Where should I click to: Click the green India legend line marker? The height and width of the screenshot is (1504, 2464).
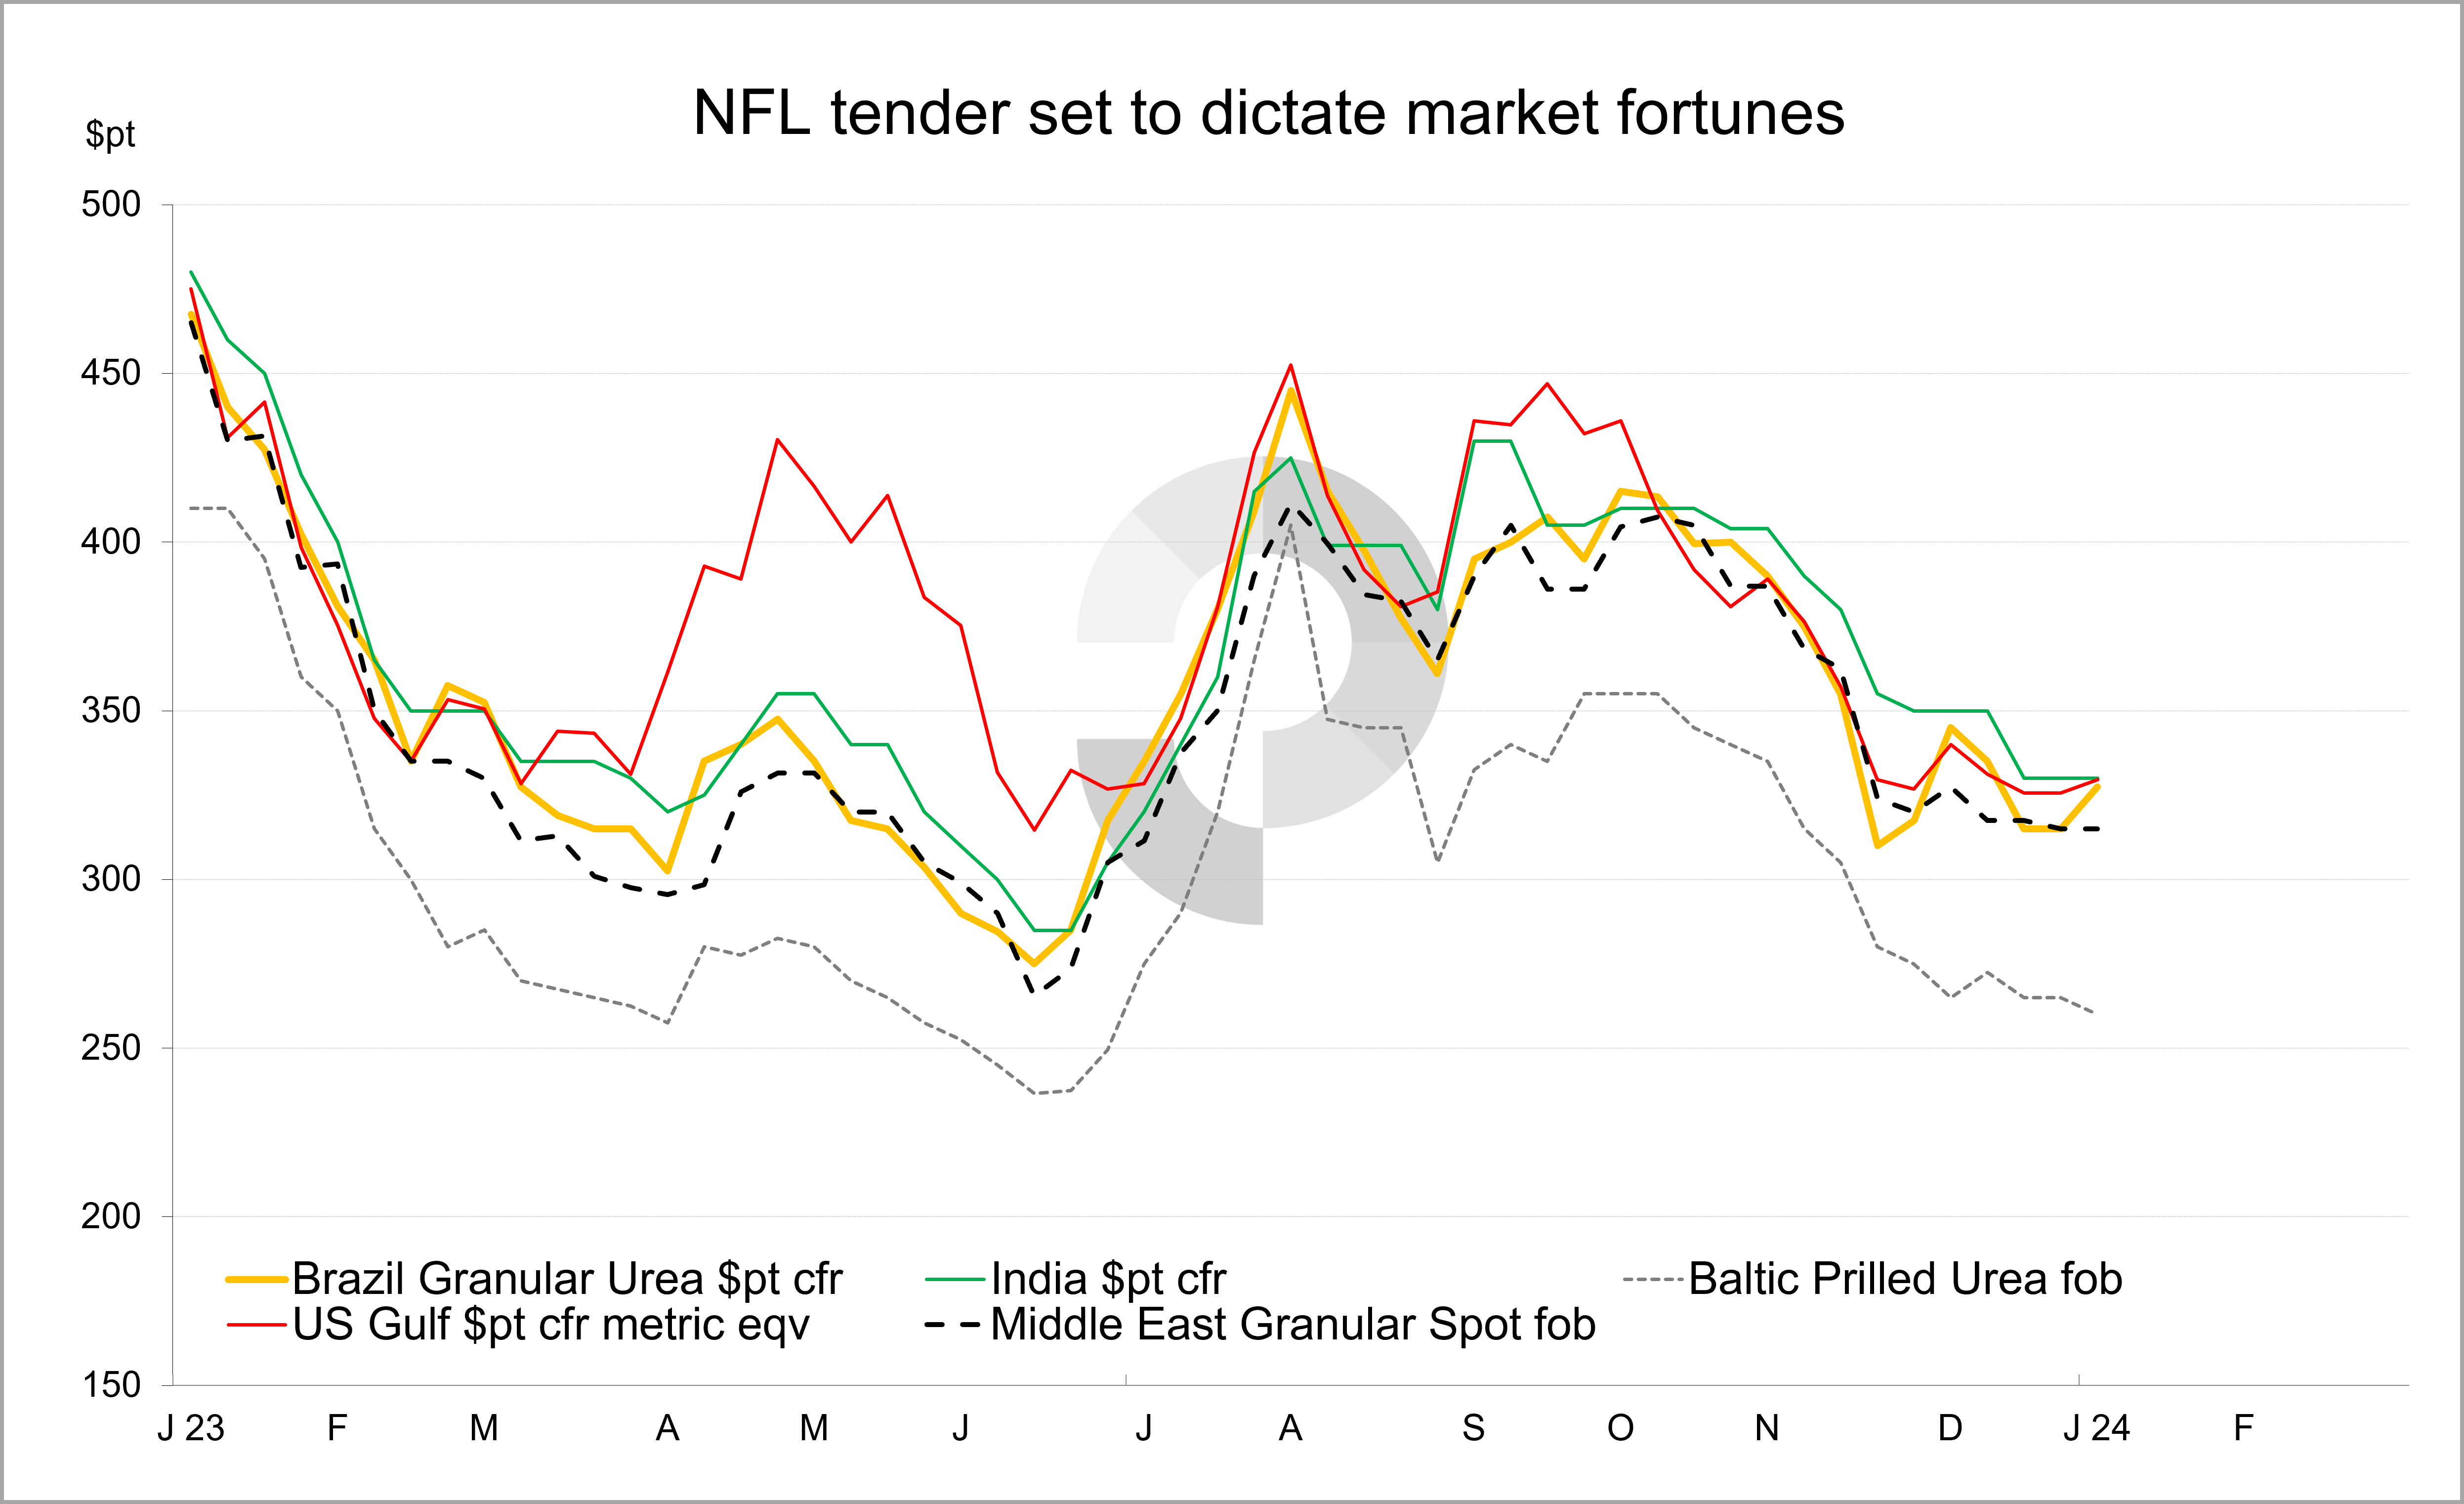pos(955,1279)
